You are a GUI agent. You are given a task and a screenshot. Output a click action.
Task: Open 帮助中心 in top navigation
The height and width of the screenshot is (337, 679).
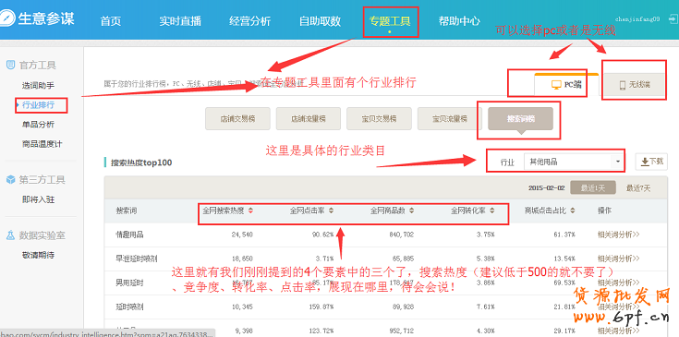pyautogui.click(x=459, y=20)
